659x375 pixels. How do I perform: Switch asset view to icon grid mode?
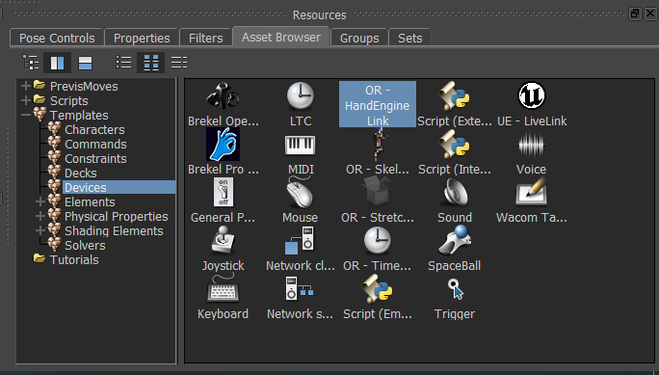pyautogui.click(x=151, y=63)
